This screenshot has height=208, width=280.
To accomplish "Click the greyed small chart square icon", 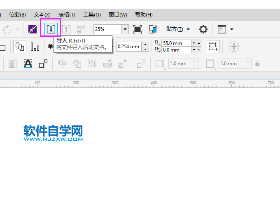I will [123, 64].
